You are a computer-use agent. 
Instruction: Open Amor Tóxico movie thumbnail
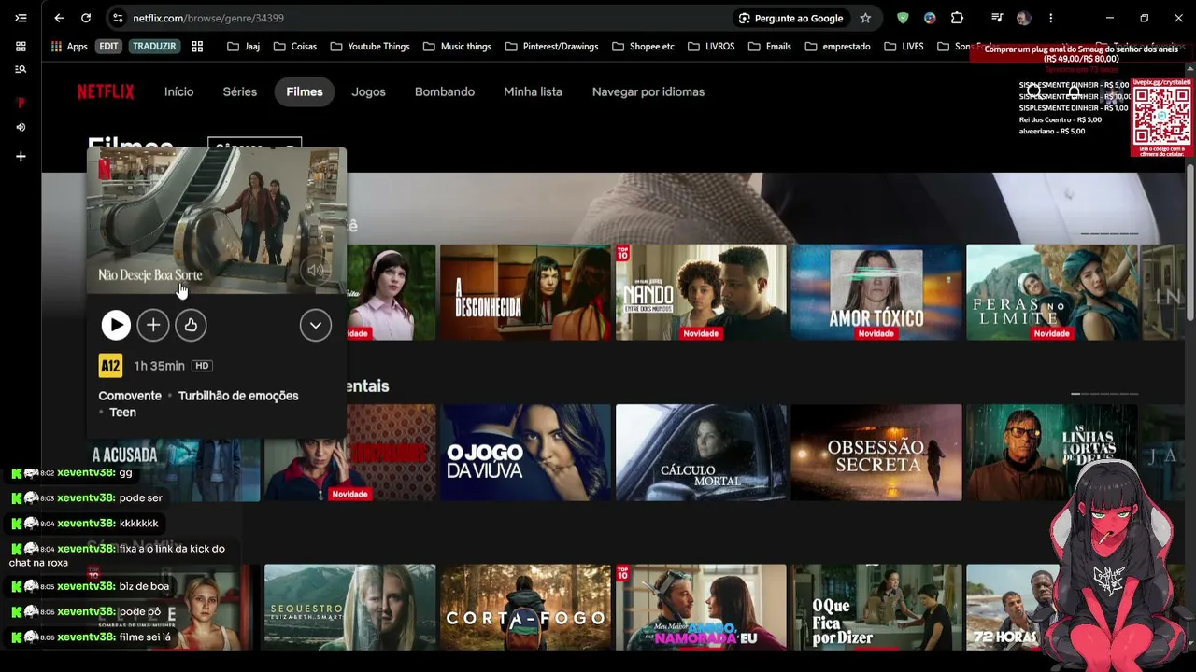coord(876,292)
